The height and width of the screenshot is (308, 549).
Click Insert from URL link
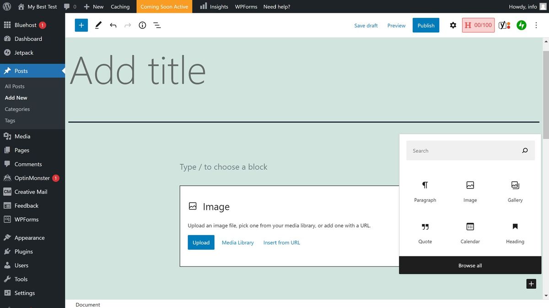282,243
